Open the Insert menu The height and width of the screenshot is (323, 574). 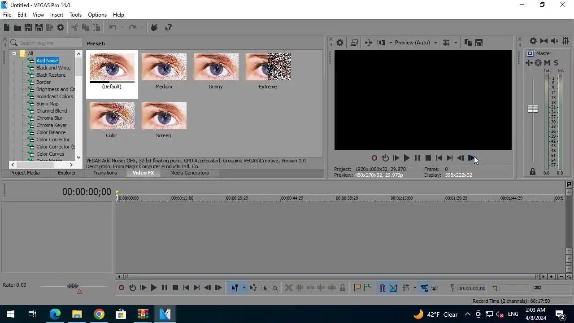click(57, 15)
